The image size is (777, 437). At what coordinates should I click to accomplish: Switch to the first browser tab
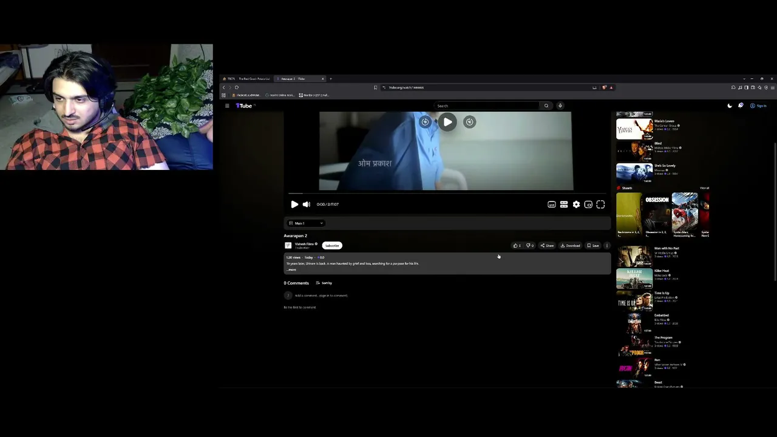click(247, 79)
